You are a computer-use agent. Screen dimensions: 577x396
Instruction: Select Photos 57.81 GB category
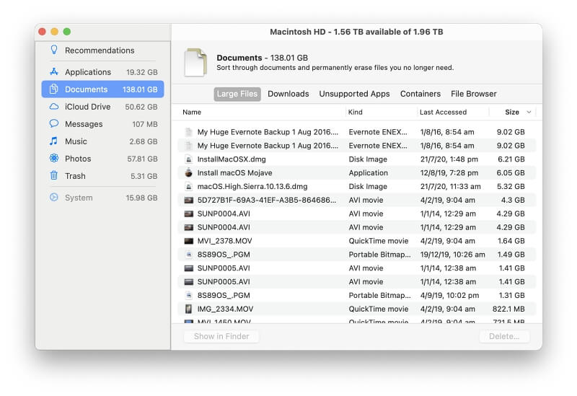click(x=102, y=158)
